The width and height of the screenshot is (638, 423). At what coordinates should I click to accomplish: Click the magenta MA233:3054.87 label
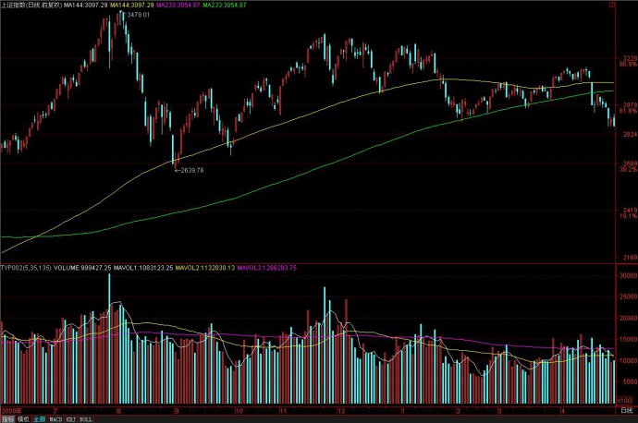pyautogui.click(x=178, y=5)
